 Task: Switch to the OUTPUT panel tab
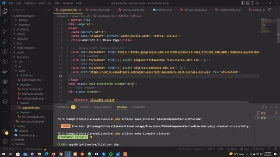(84, 107)
